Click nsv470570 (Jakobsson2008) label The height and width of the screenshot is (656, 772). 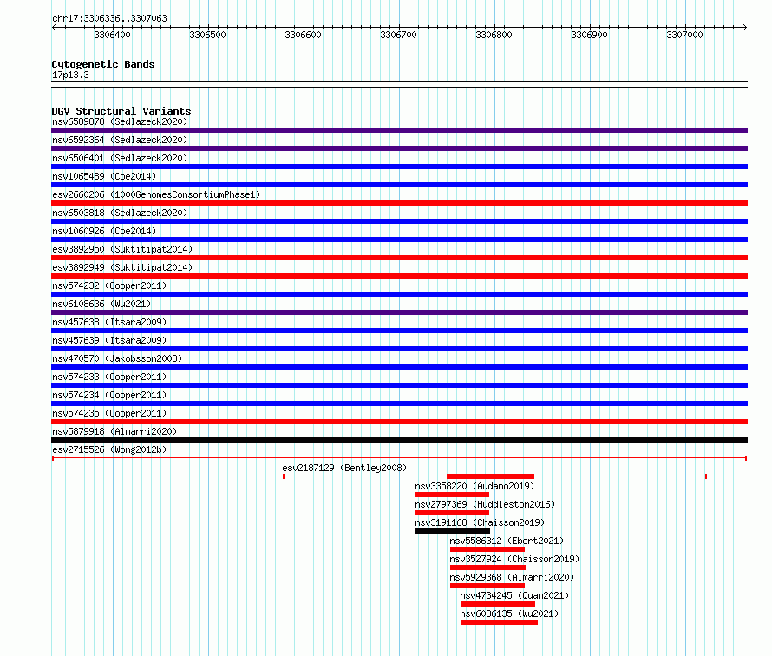(117, 358)
